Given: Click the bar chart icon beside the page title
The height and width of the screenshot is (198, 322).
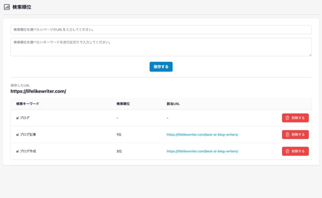Looking at the screenshot, I should point(7,7).
